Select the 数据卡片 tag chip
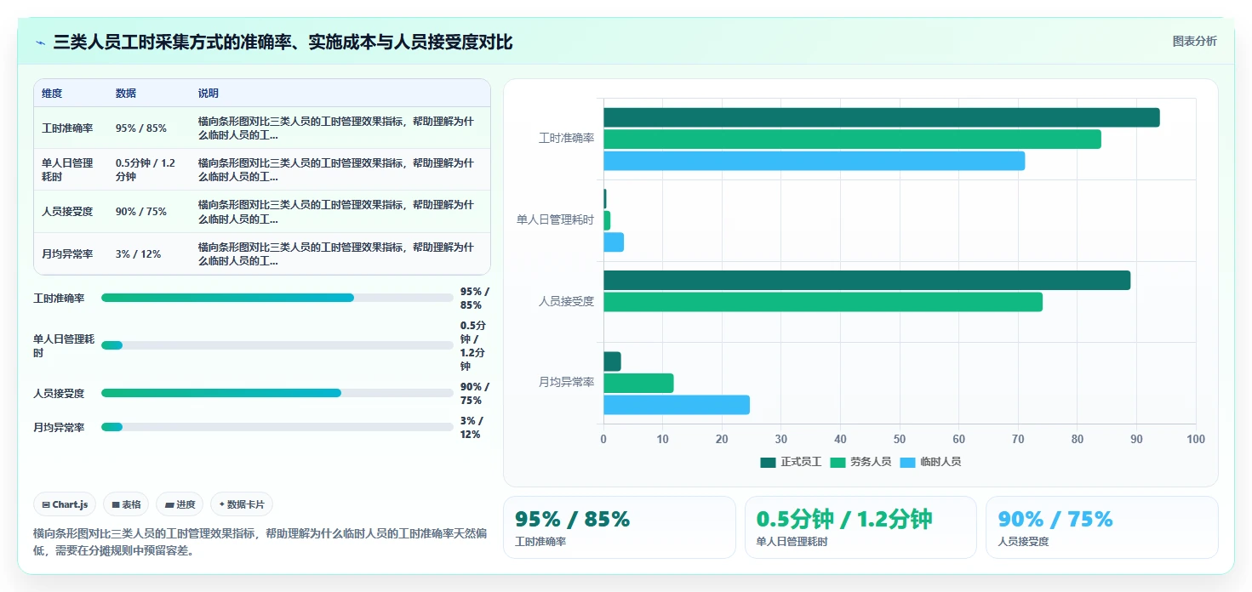This screenshot has height=592, width=1252. point(242,504)
